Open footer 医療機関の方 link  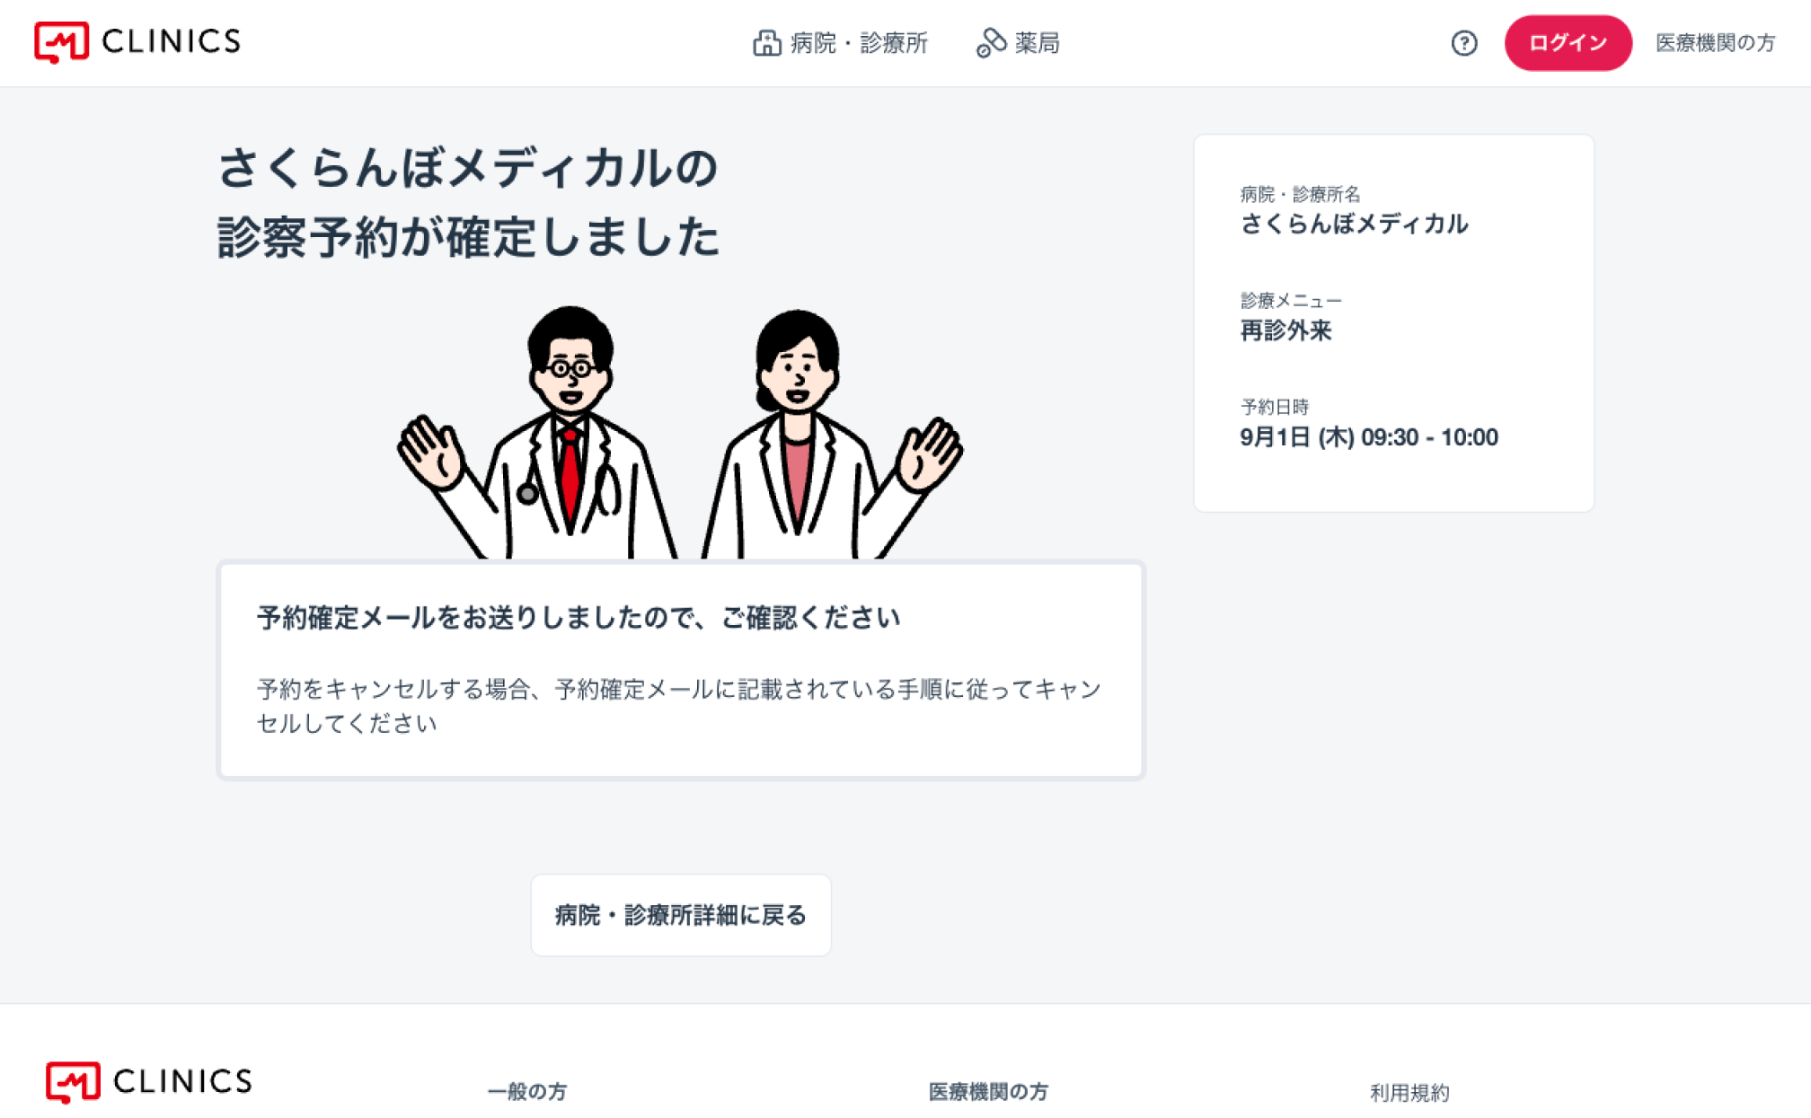988,1092
